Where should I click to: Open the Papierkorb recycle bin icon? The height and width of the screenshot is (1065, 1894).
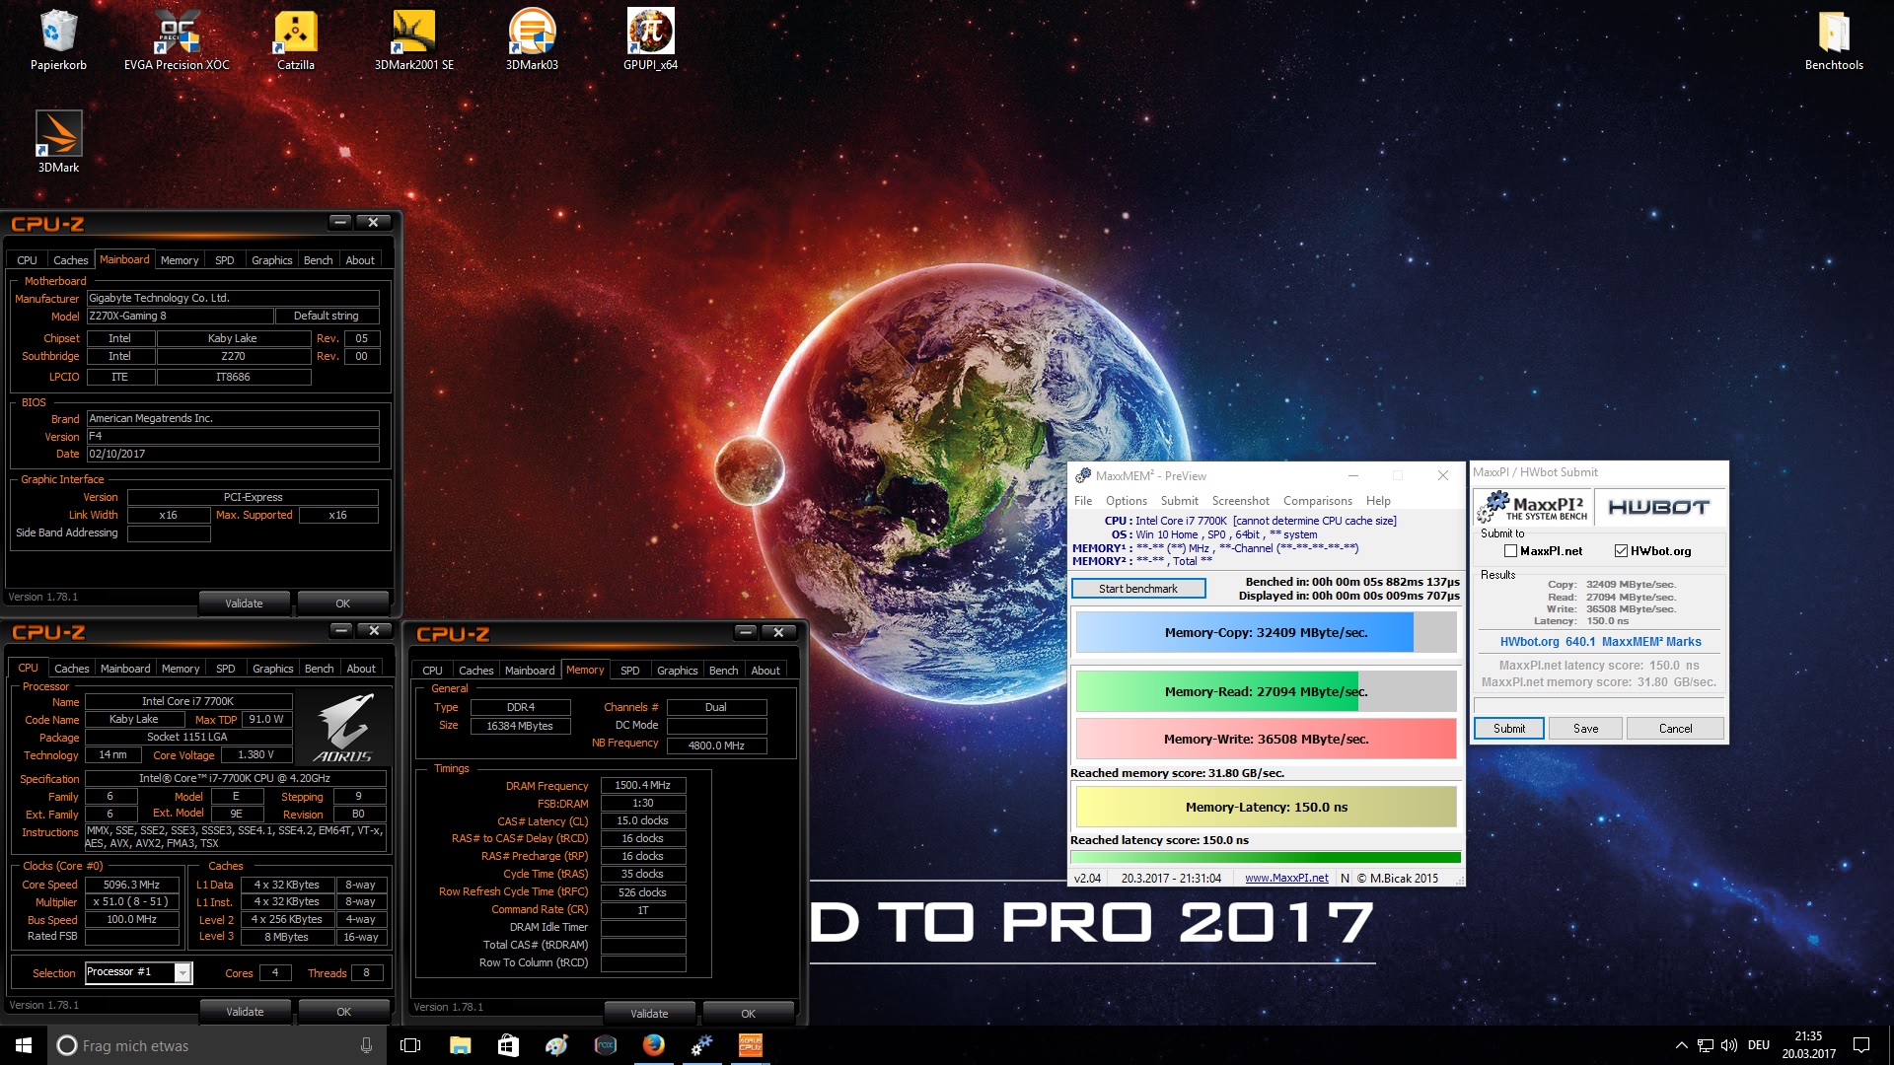[58, 39]
